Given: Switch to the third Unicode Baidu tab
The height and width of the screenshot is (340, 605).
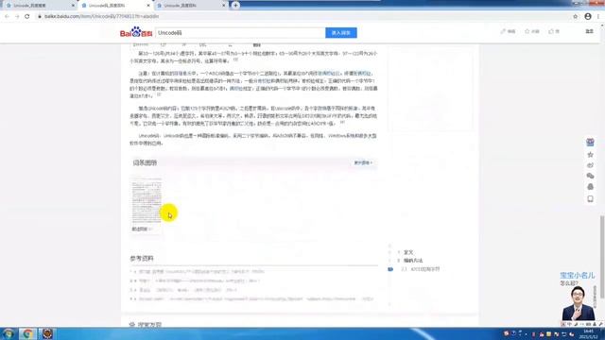Looking at the screenshot, I should [190, 6].
